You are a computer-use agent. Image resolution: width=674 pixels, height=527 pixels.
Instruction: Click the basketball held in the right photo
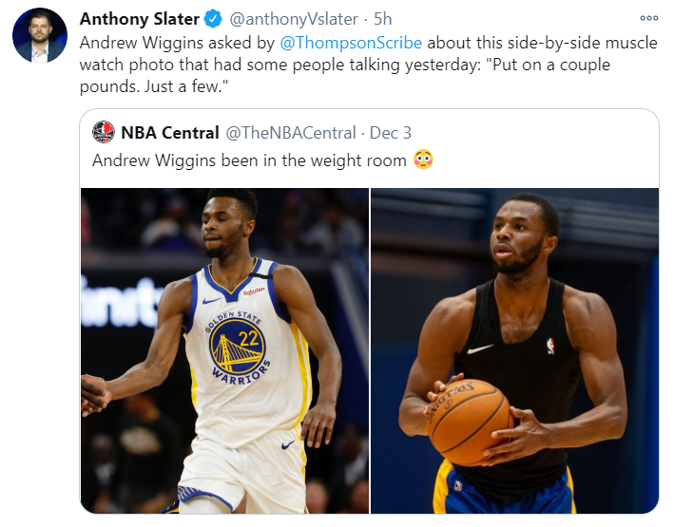469,420
